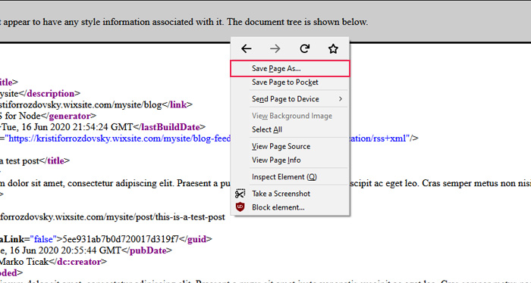Open Send Page to Device submenu
Viewport: 531px width, 283px height.
[x=290, y=99]
